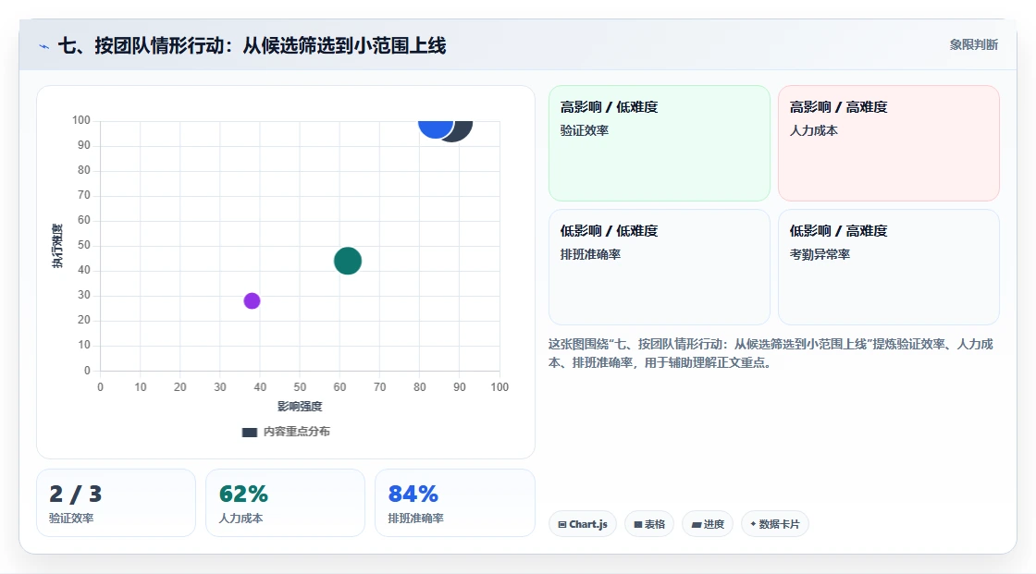Open the 低影响 / 低难度 quadrant card
The image size is (1036, 574).
click(x=660, y=267)
